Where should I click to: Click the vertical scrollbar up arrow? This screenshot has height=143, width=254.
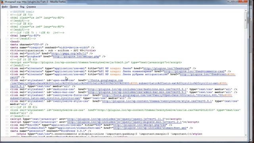click(246, 11)
